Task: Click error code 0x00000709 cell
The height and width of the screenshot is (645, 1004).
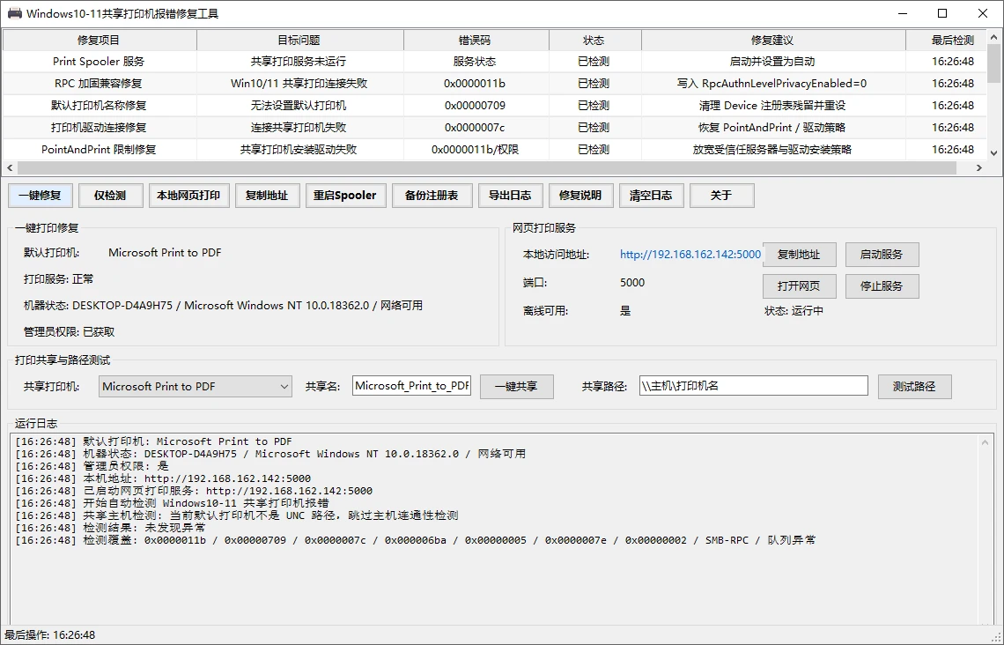Action: click(x=475, y=105)
